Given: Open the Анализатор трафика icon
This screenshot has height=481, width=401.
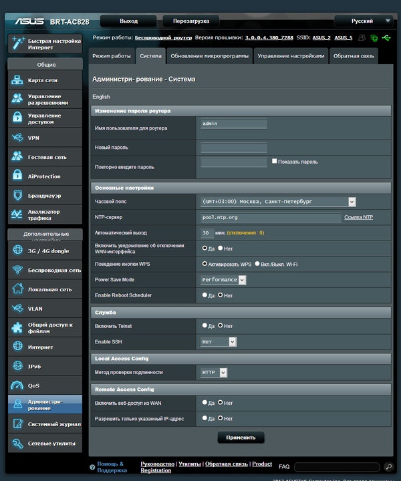Looking at the screenshot, I should pyautogui.click(x=17, y=215).
